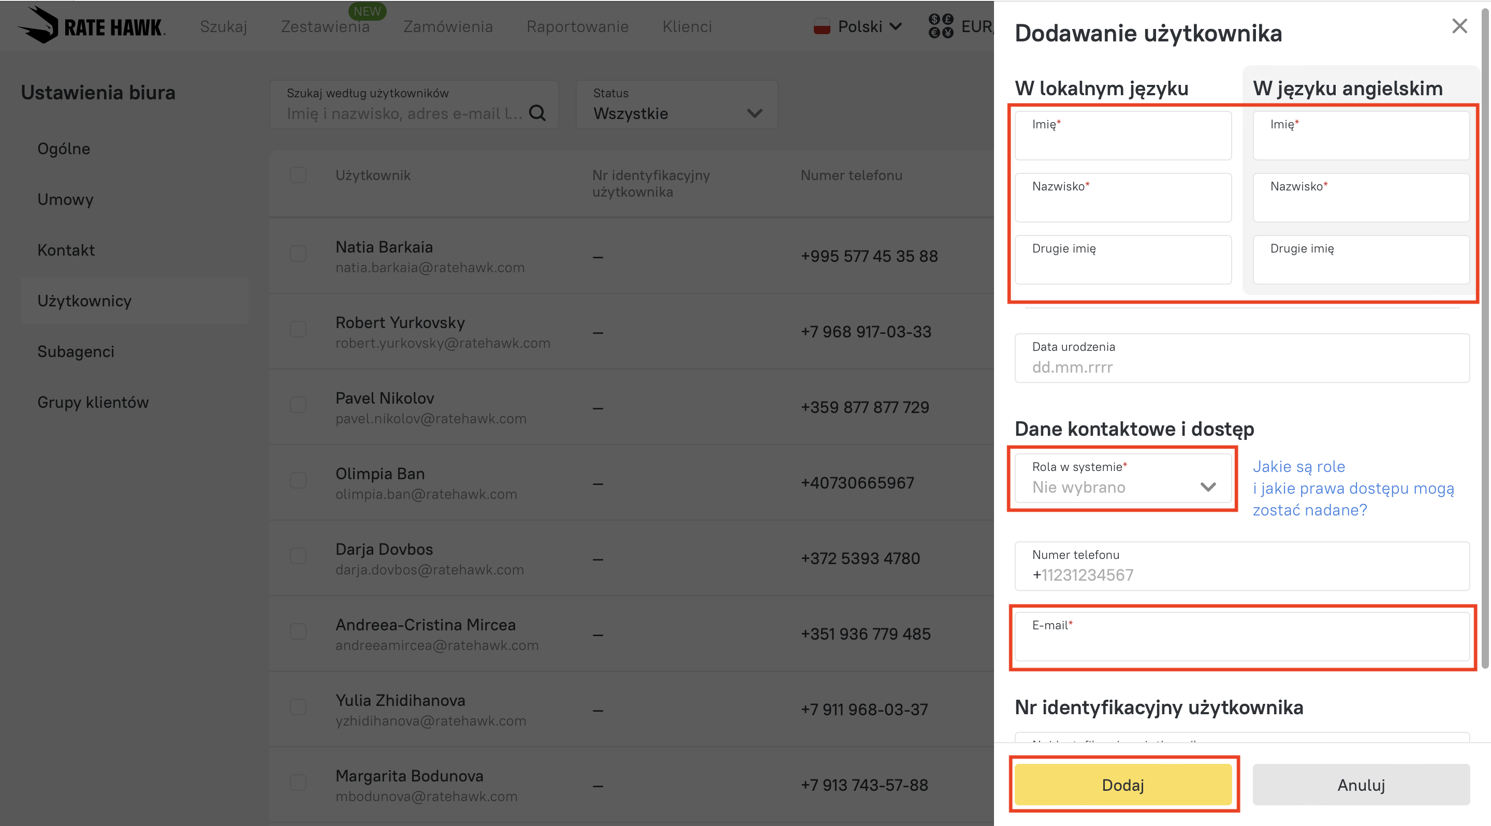Select Pavel Nikolov's row checkbox

pos(298,404)
